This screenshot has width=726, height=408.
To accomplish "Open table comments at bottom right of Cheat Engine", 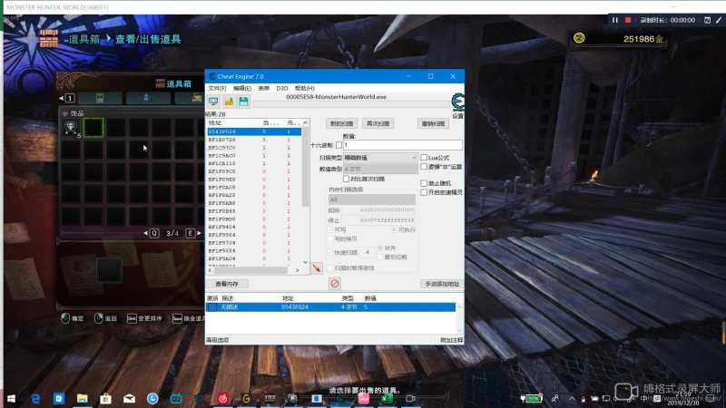I will point(451,340).
